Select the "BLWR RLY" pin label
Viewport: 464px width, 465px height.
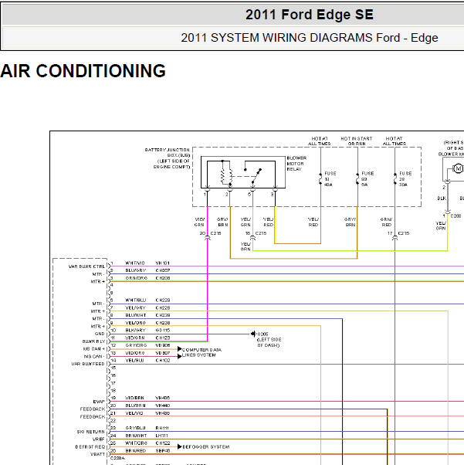pyautogui.click(x=93, y=341)
